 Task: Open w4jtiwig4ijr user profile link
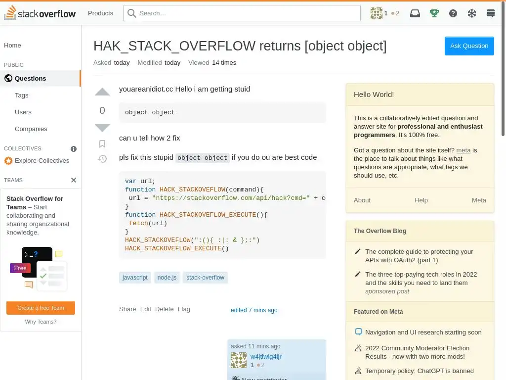click(266, 356)
